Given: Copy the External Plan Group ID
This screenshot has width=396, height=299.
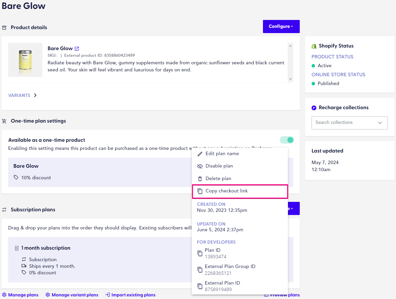Looking at the screenshot, I should point(200,270).
